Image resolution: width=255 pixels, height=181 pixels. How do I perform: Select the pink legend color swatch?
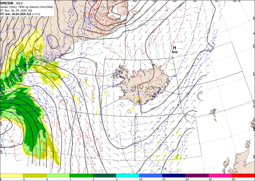[x=220, y=175]
